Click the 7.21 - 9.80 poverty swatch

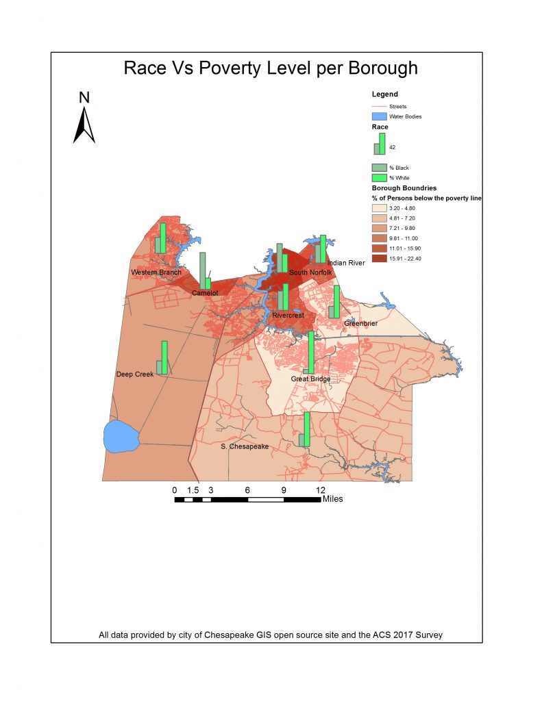pyautogui.click(x=379, y=228)
